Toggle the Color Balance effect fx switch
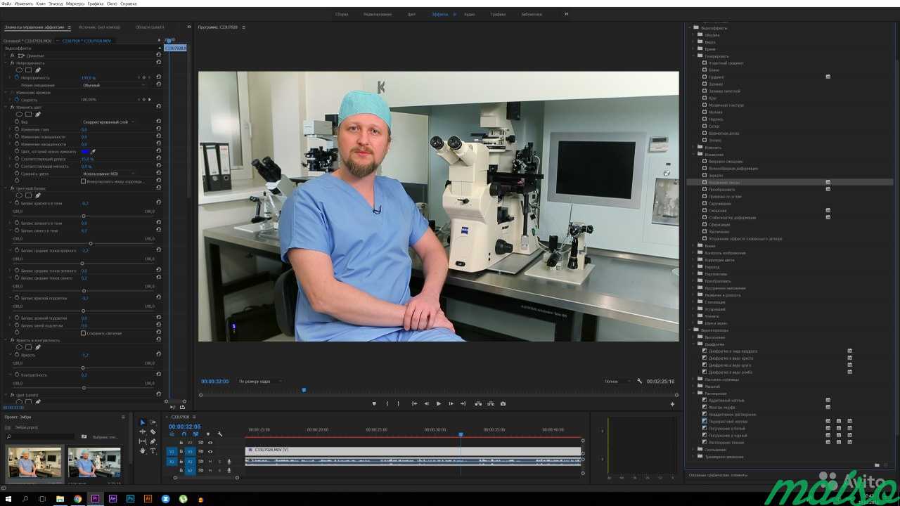 [x=12, y=188]
